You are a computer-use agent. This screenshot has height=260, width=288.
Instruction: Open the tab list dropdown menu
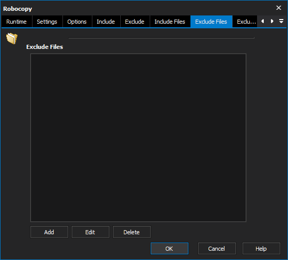(281, 21)
